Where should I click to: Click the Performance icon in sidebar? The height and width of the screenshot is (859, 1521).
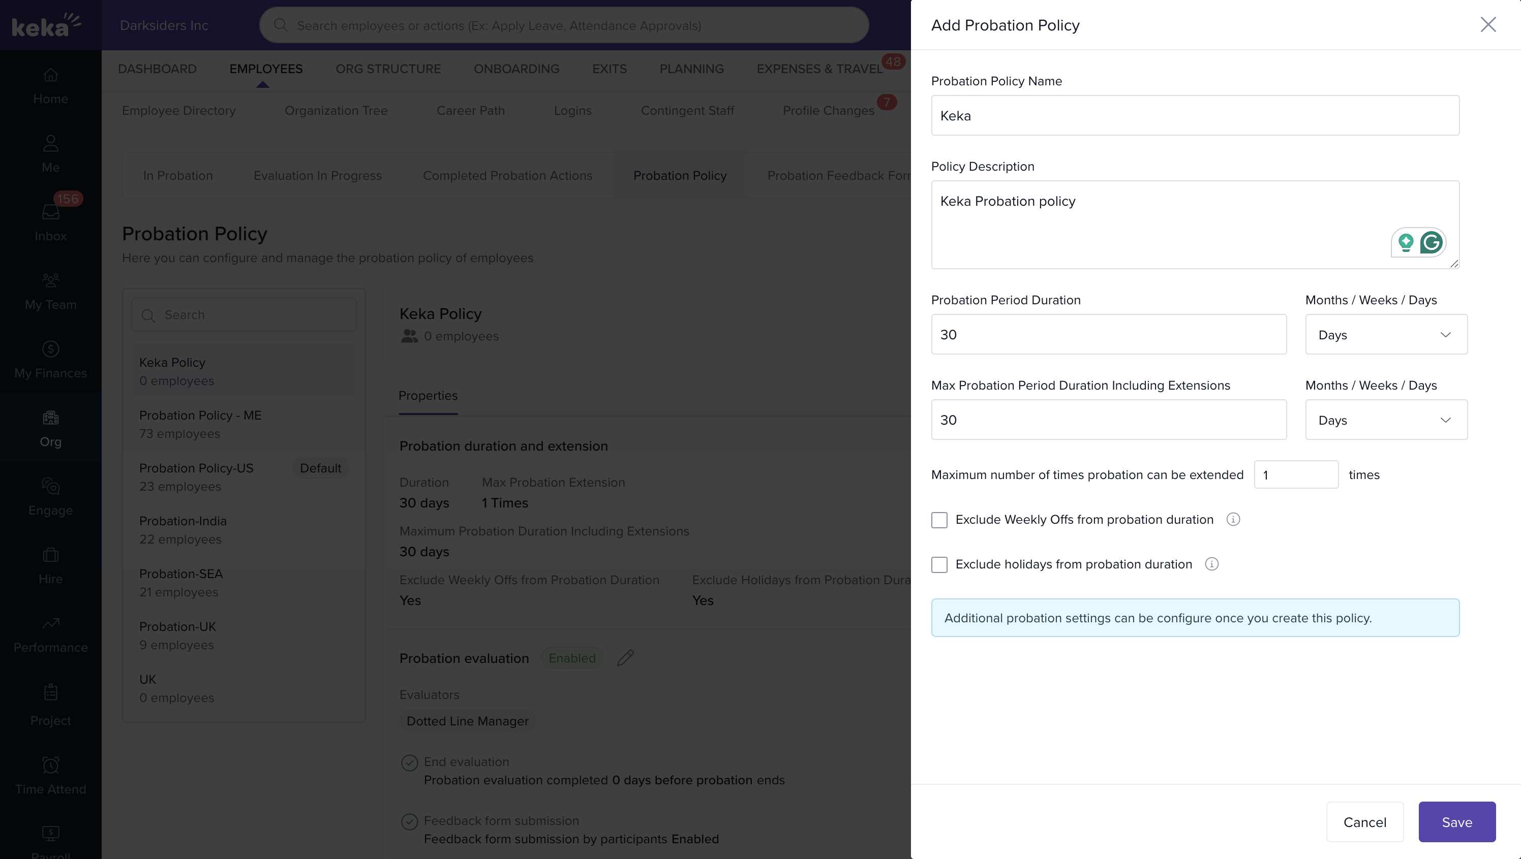point(51,624)
